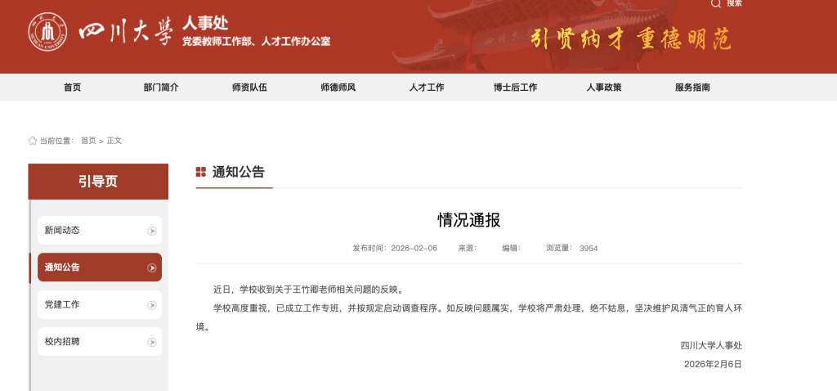This screenshot has width=837, height=391.
Task: Select 新闻动态 in the sidebar
Action: coord(63,231)
